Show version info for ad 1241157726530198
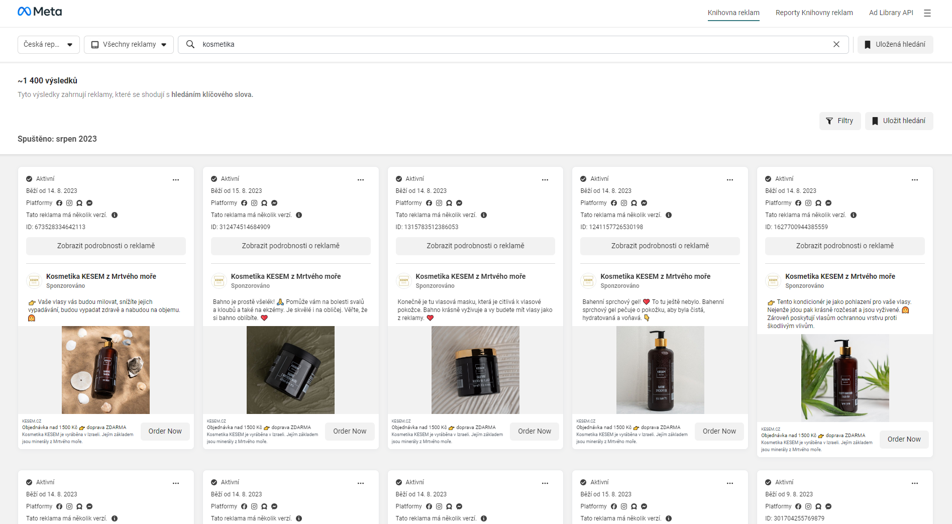 tap(669, 215)
